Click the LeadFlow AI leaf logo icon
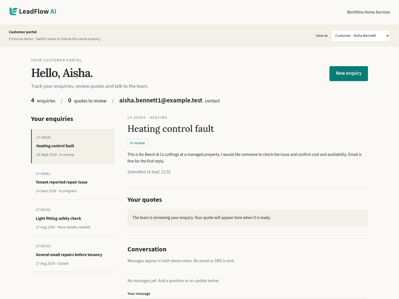The width and height of the screenshot is (399, 299). tap(13, 11)
